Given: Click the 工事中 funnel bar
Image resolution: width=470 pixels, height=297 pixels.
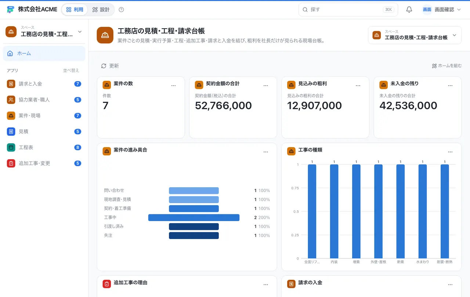Looking at the screenshot, I should [x=194, y=218].
